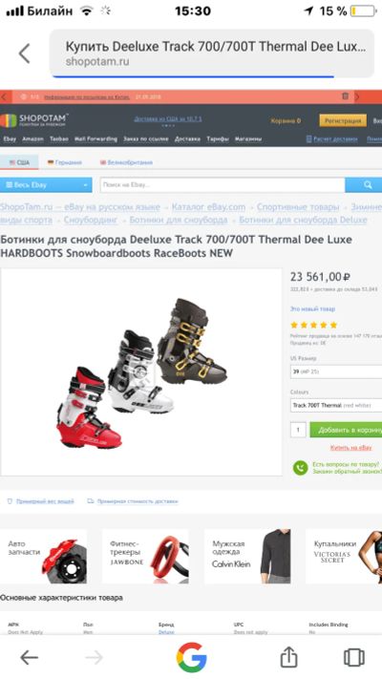Follow the Купить на eBay link
The width and height of the screenshot is (382, 679).
point(350,447)
